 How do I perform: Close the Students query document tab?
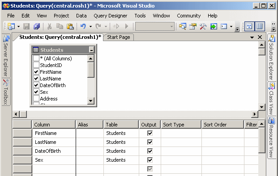[x=260, y=37]
